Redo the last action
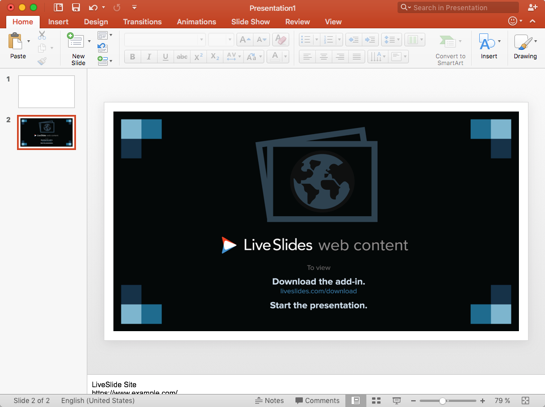545x407 pixels. pyautogui.click(x=117, y=7)
